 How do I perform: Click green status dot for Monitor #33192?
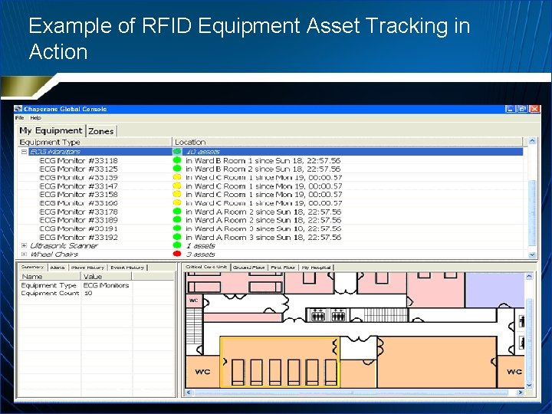pos(177,237)
